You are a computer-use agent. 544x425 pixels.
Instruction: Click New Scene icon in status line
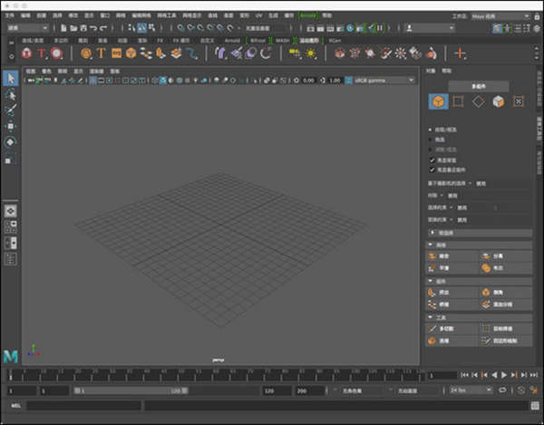tap(63, 28)
